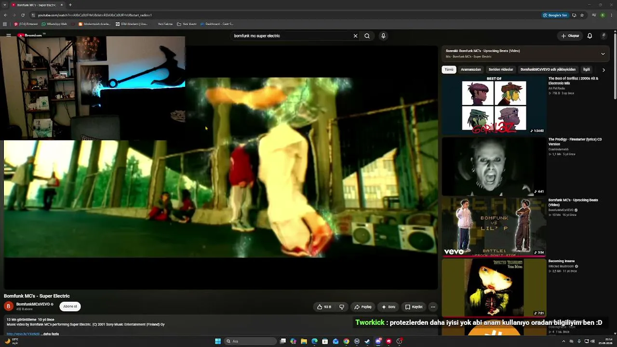Open the Chrome bookmarks apps grid
The height and width of the screenshot is (347, 617).
click(5, 24)
